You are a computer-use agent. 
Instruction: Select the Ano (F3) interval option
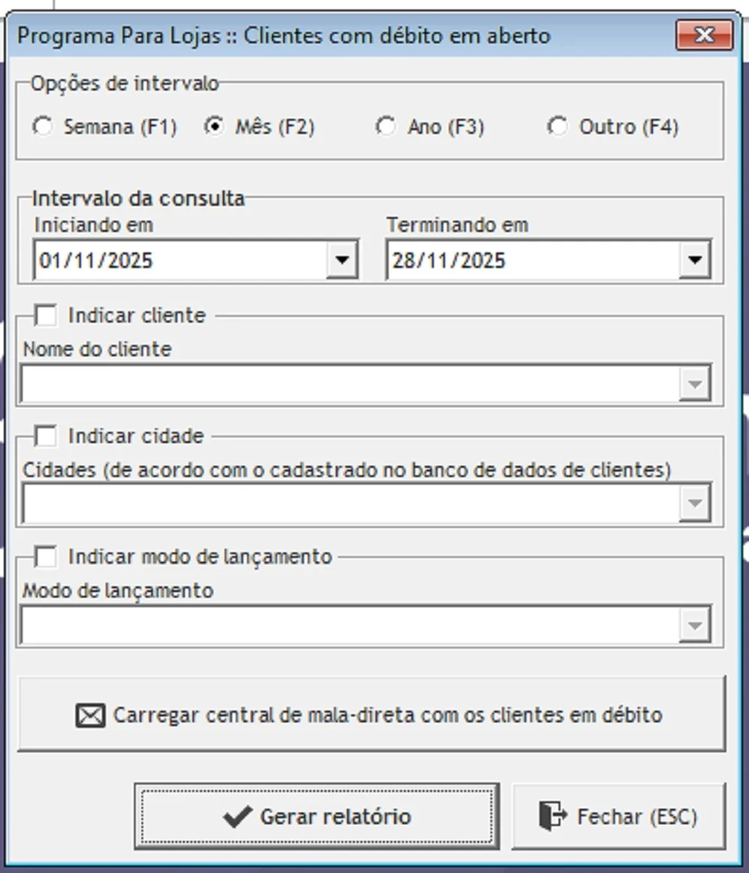[x=386, y=127]
